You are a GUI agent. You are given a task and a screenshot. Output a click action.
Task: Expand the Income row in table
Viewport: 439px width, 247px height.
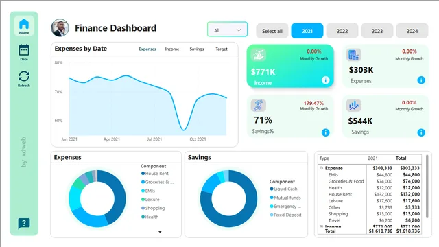(322, 226)
